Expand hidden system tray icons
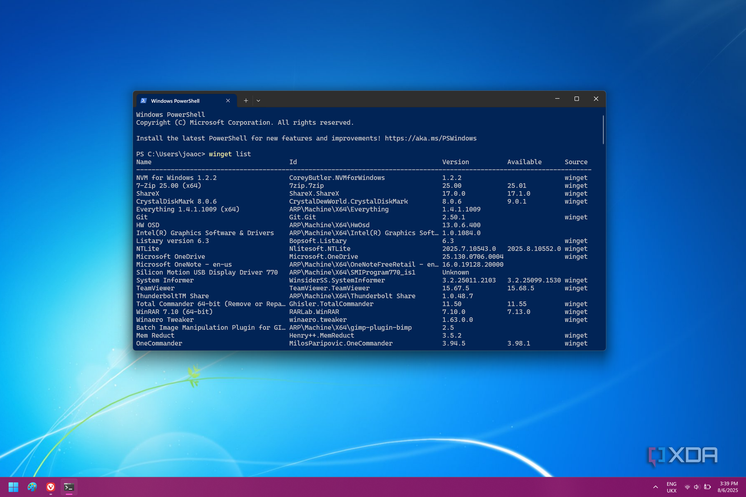This screenshot has width=746, height=497. click(655, 487)
